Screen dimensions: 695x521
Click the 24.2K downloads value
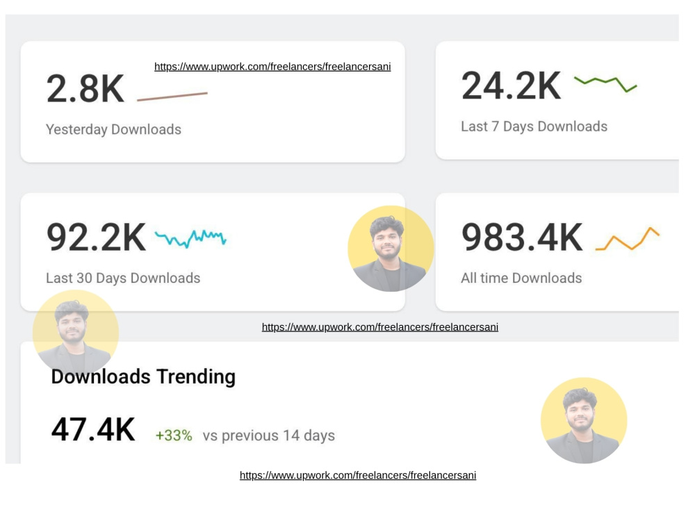coord(511,86)
